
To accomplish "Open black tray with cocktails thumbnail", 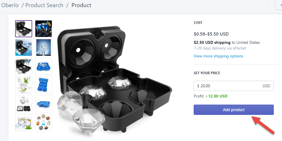I will (x=24, y=66).
